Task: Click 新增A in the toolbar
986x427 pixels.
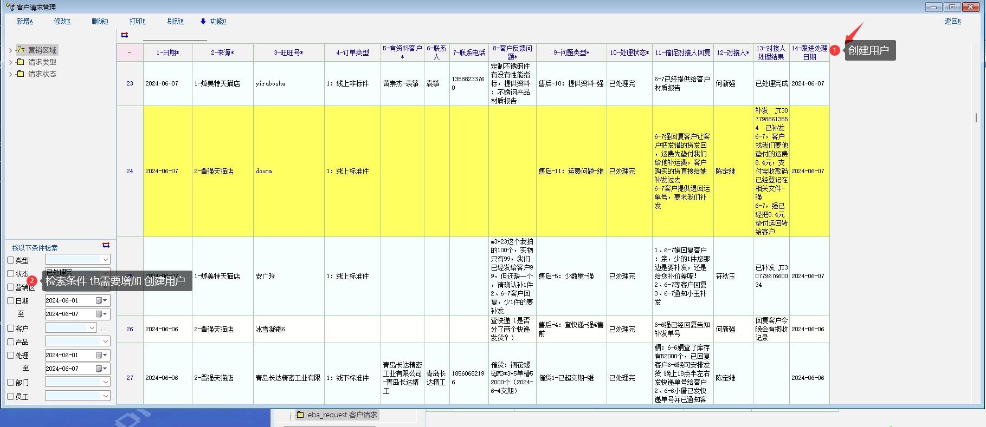Action: [x=24, y=22]
